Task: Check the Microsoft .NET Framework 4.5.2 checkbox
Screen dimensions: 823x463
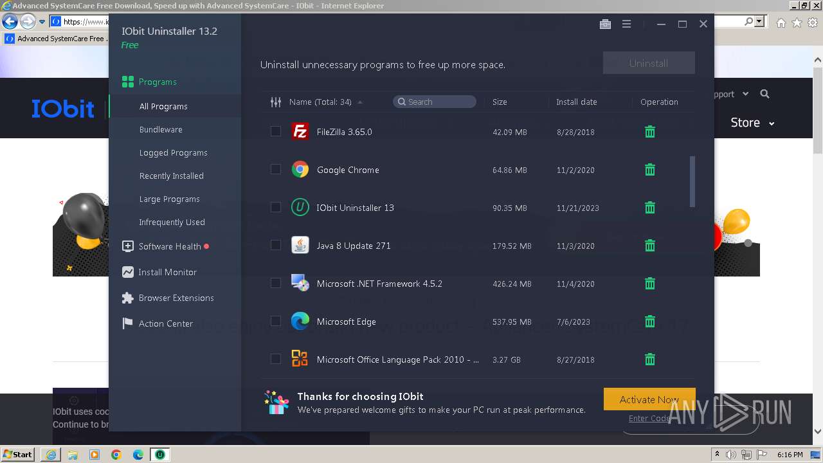Action: click(276, 284)
